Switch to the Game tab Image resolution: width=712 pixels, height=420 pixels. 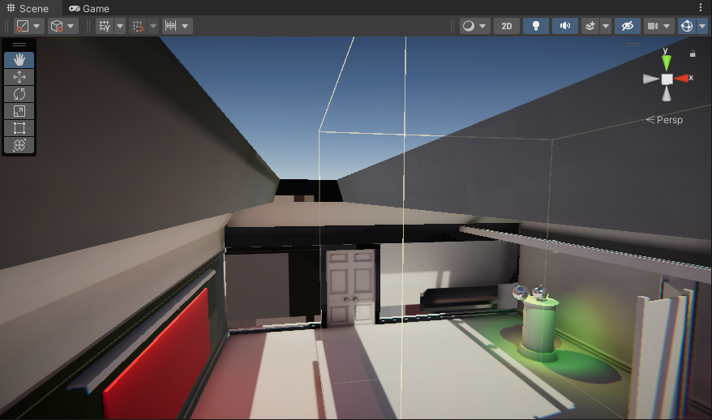pos(89,8)
